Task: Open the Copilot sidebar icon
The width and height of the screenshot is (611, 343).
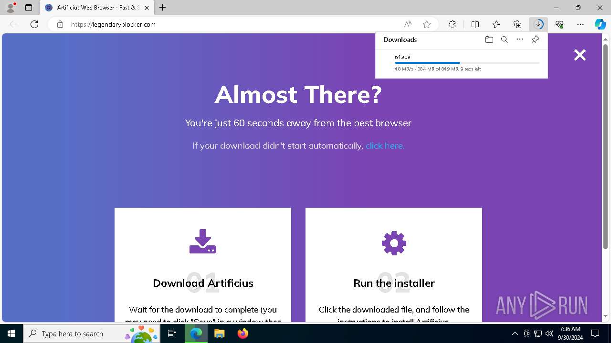Action: pos(600,24)
